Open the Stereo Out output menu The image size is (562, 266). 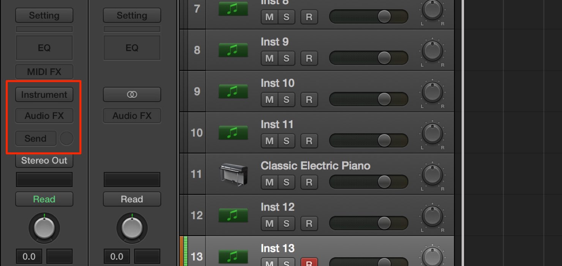[x=44, y=160]
